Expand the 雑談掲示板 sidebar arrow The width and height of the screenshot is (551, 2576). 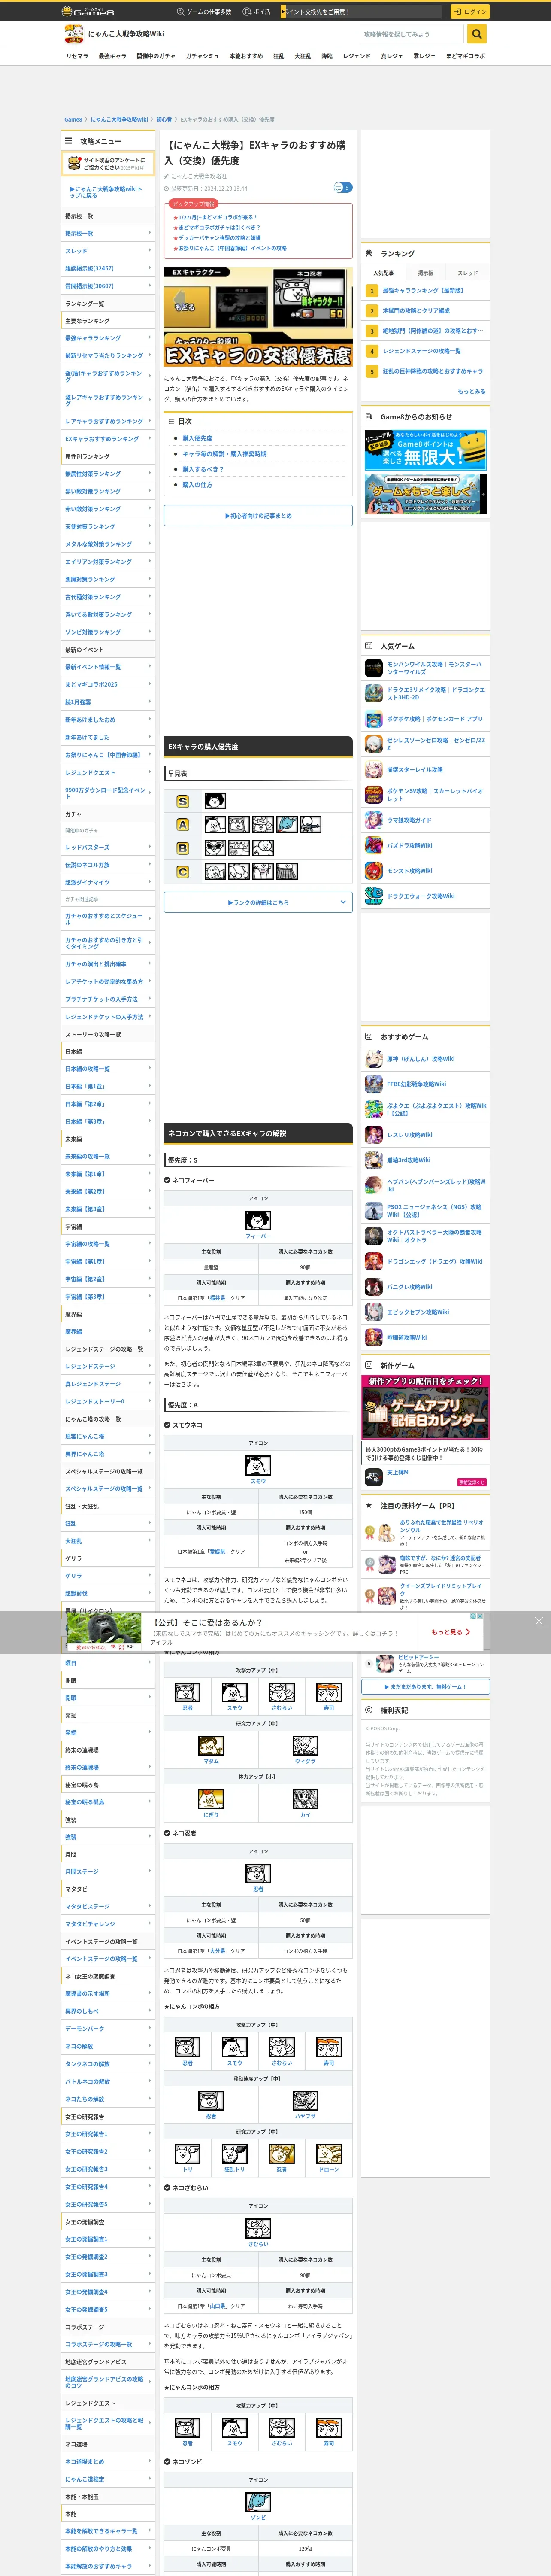[150, 268]
